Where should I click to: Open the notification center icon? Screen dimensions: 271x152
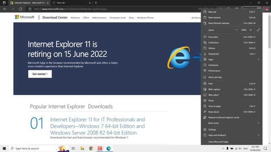(265, 148)
